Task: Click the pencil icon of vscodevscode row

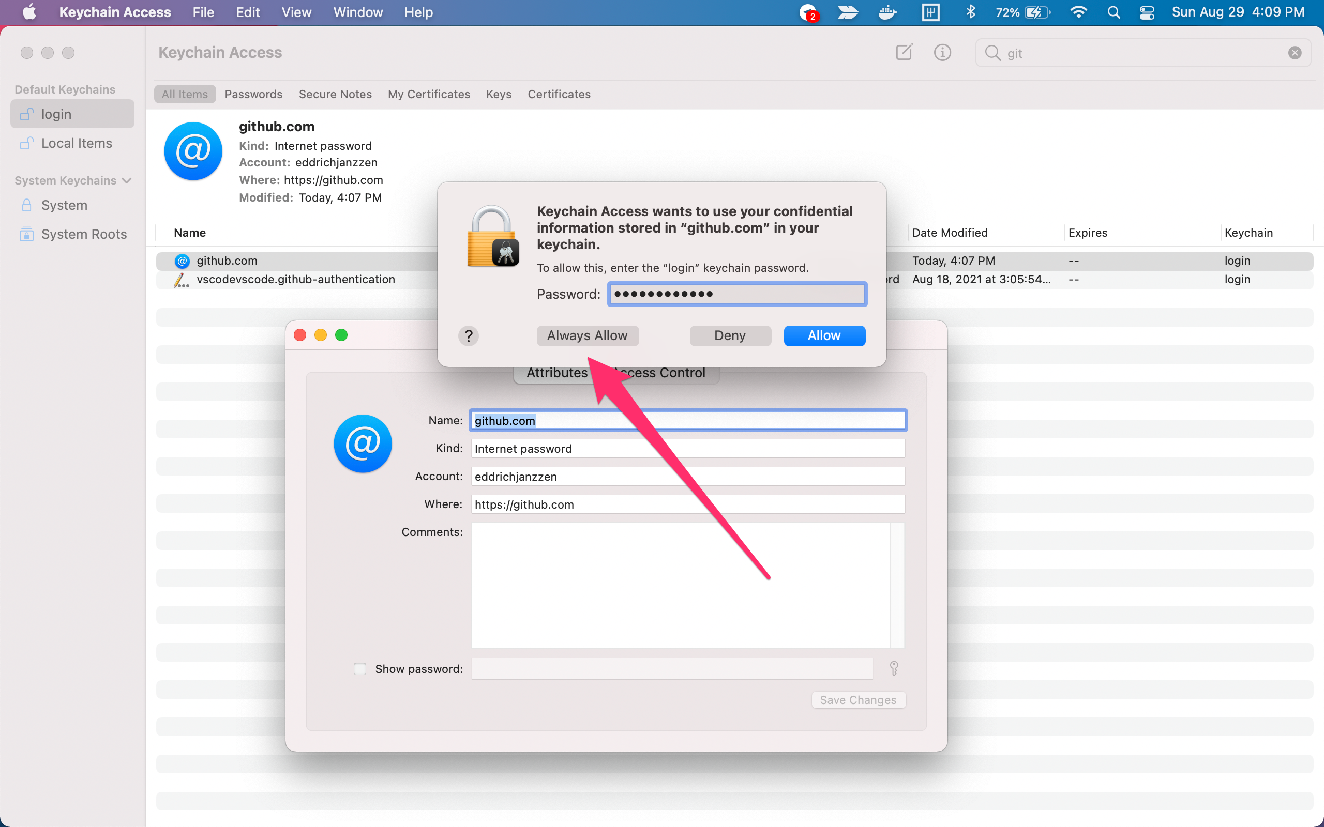Action: pos(181,280)
